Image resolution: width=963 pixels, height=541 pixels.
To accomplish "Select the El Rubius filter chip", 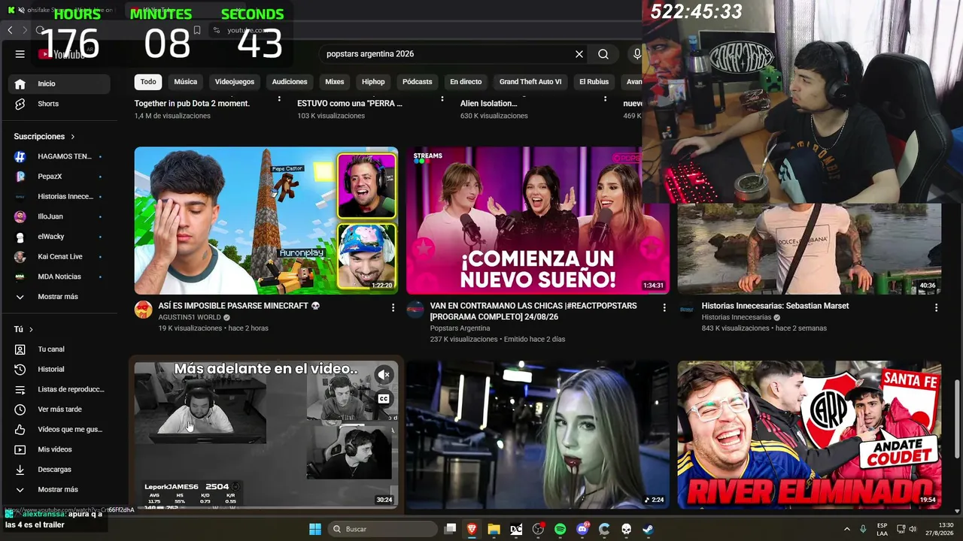I will point(594,82).
